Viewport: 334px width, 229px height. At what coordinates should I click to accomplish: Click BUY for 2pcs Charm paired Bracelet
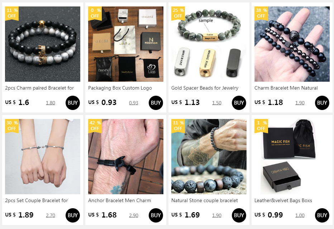[x=73, y=103]
